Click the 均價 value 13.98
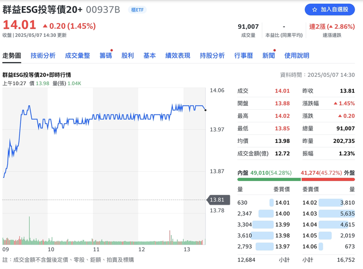The height and width of the screenshot is (269, 363). pyautogui.click(x=282, y=141)
